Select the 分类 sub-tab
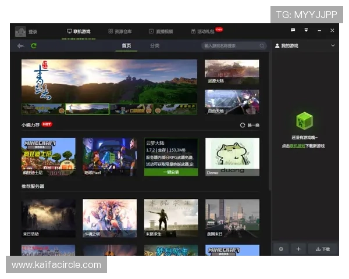This screenshot has height=279, width=349. [x=155, y=45]
